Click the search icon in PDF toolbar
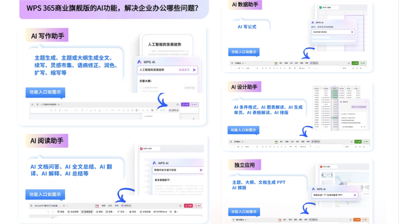 point(171,212)
